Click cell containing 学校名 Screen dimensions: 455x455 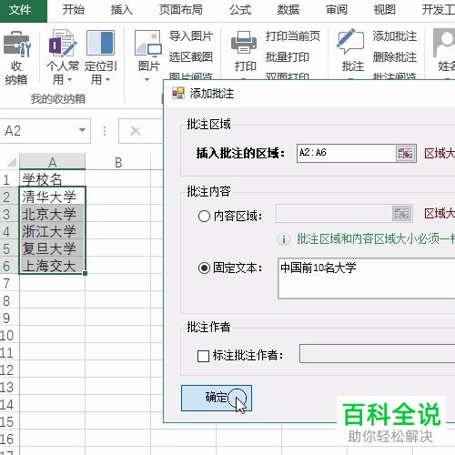coord(52,179)
